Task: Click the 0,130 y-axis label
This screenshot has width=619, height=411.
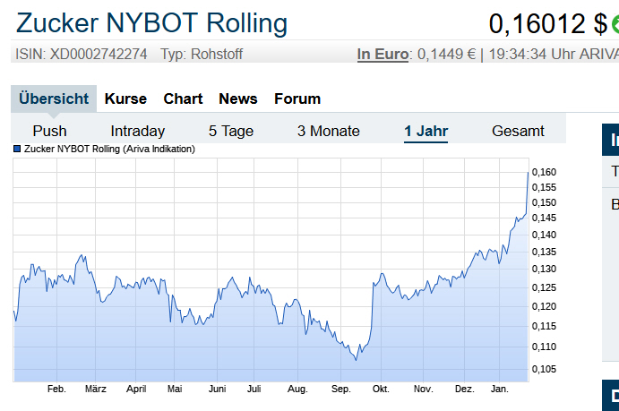Action: [x=544, y=269]
